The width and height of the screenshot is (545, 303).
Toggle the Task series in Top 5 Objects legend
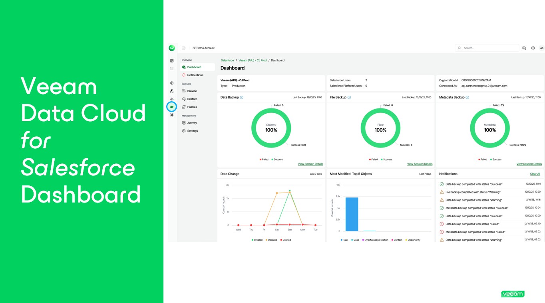pyautogui.click(x=344, y=240)
